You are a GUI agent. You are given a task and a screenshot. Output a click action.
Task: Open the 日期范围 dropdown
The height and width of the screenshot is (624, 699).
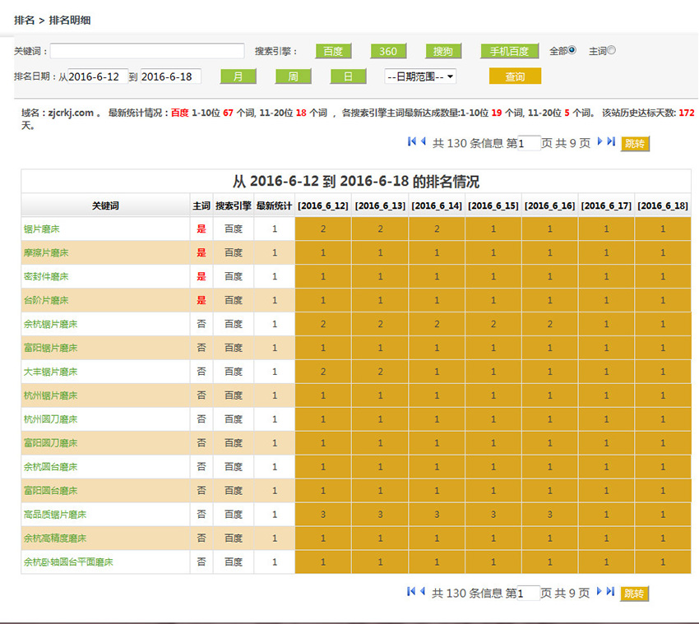[x=420, y=76]
